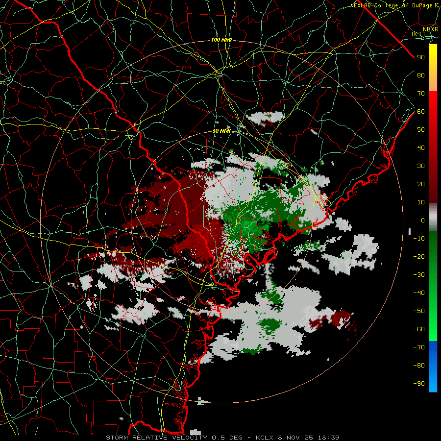
Task: Click the -80 value on velocity scale
Action: (x=419, y=366)
